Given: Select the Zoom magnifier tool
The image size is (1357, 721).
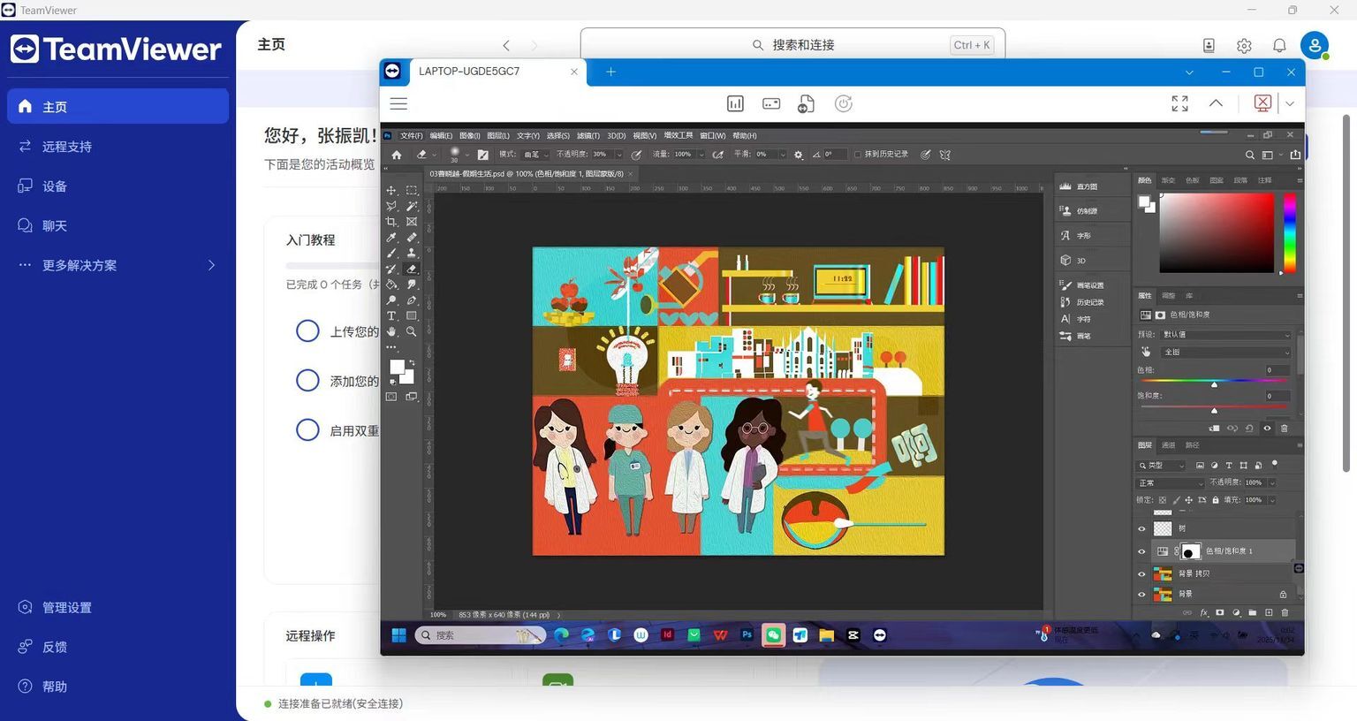Looking at the screenshot, I should point(412,332).
